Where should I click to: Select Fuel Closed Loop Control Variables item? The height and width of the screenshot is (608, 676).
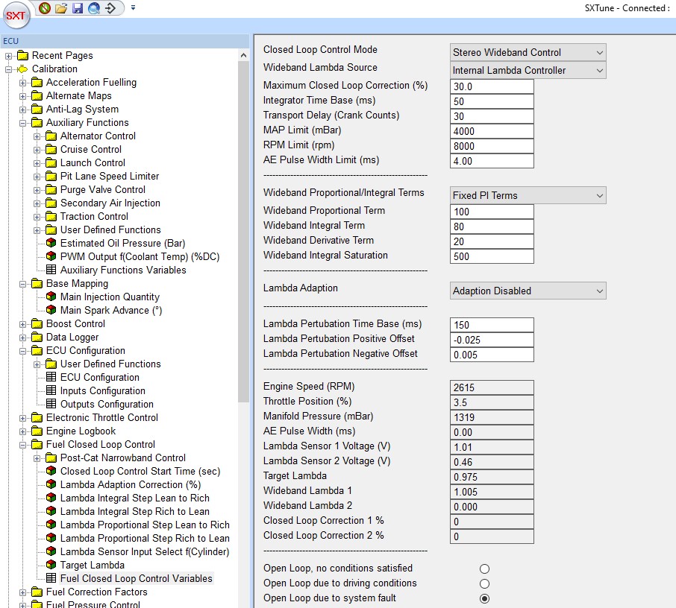(x=136, y=578)
